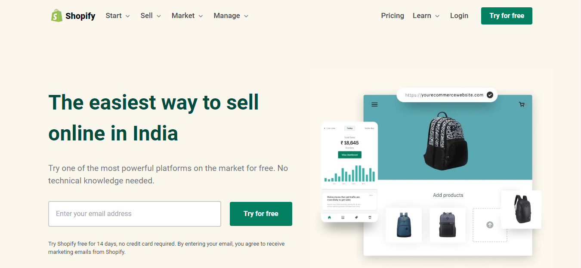The height and width of the screenshot is (268, 581).
Task: Select the Today tab in sales widget
Action: [x=349, y=128]
